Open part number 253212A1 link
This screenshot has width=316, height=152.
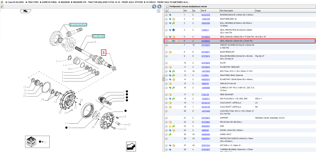[206, 145]
